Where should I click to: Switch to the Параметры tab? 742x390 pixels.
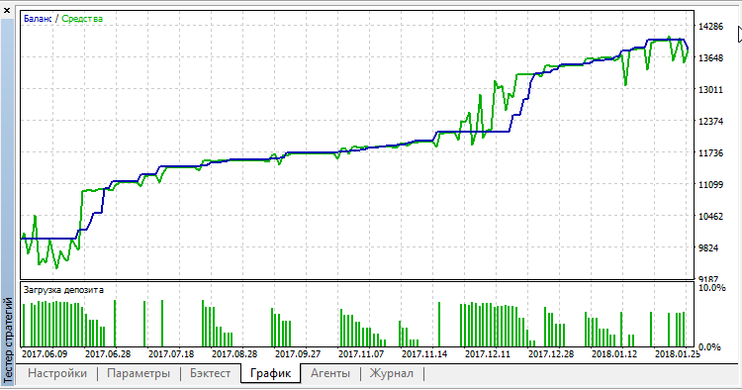[x=139, y=373]
